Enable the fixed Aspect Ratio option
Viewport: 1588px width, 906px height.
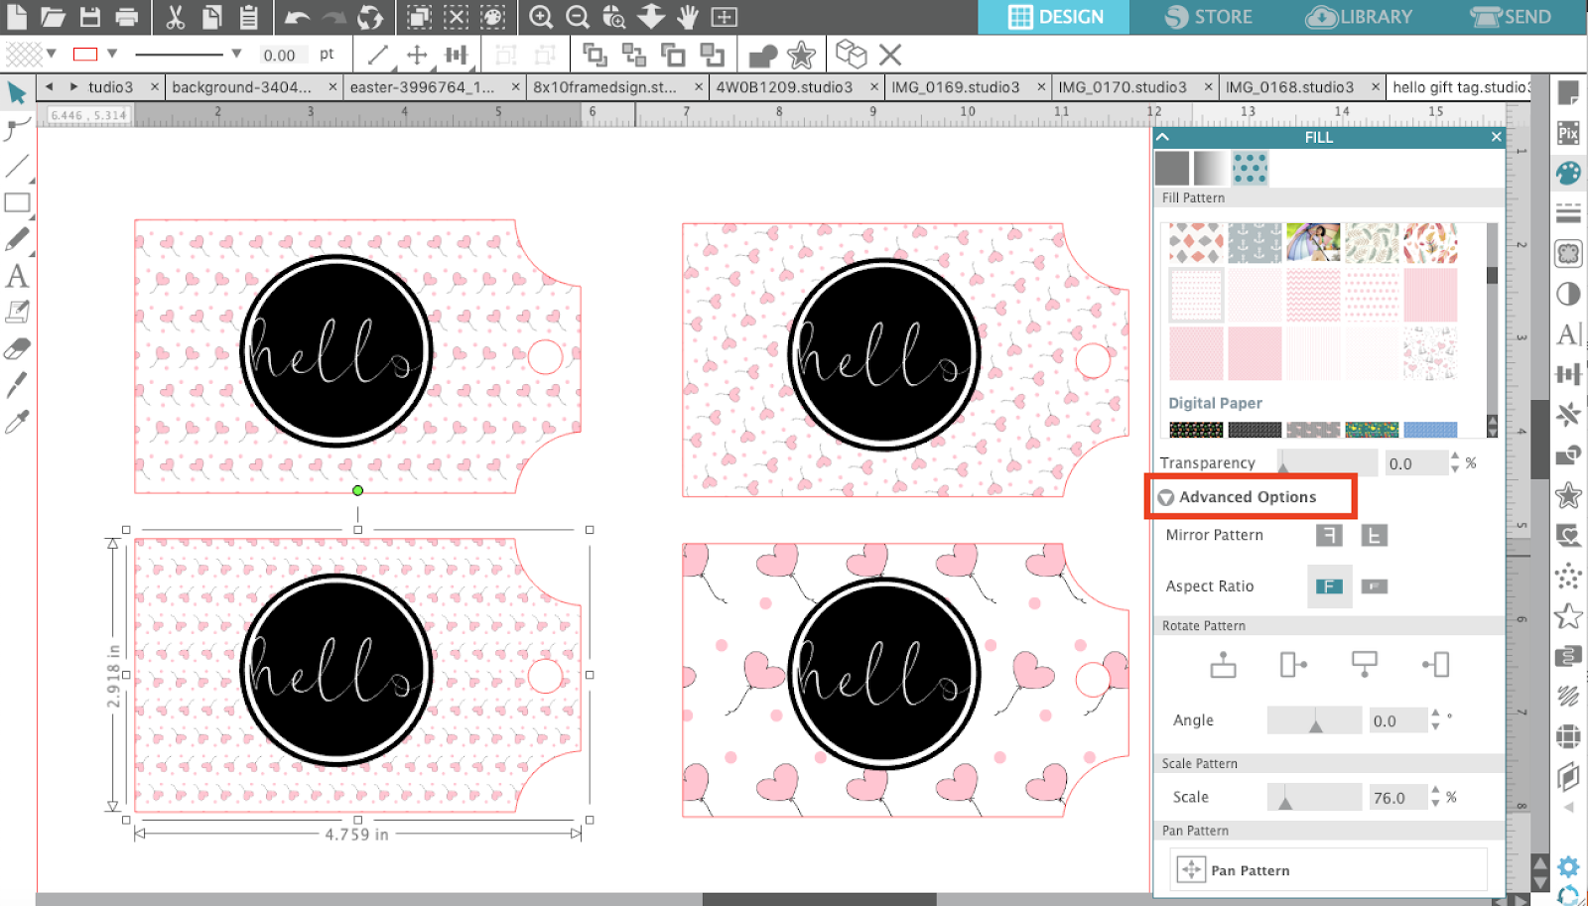[x=1328, y=586]
